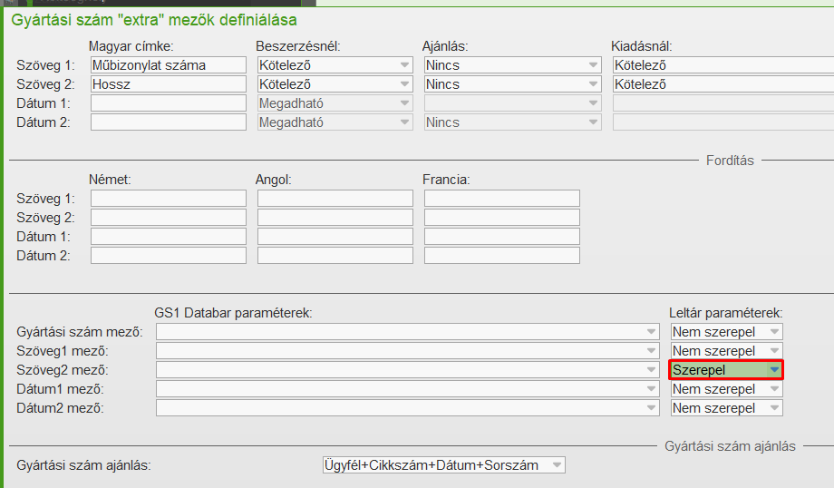This screenshot has width=834, height=488.
Task: Expand Leltár dropdown for Gyártási szám mező
Action: coord(726,332)
